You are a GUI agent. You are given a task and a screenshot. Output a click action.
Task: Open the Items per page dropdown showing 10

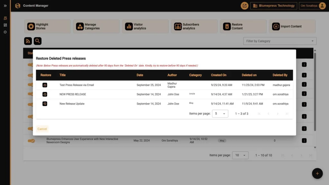(240, 155)
